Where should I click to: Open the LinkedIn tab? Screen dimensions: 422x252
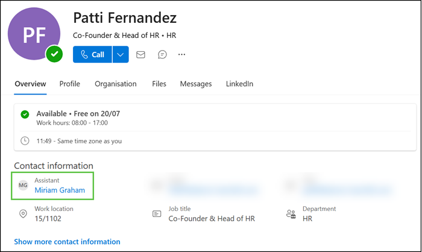pyautogui.click(x=239, y=84)
